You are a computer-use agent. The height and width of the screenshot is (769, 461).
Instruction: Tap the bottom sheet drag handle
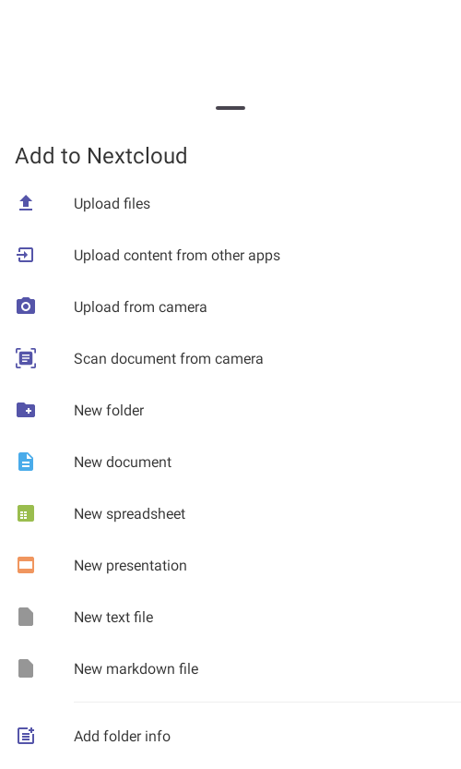[x=230, y=108]
